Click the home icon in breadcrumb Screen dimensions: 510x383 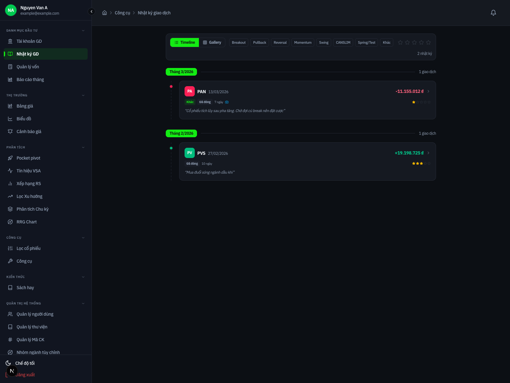pos(104,13)
